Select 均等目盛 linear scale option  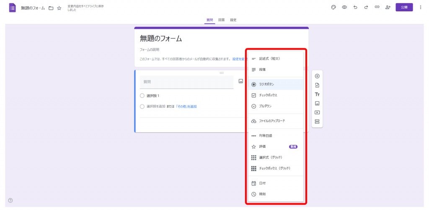(265, 136)
